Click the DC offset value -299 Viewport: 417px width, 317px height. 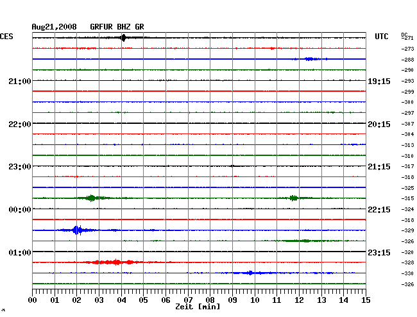[x=407, y=92]
